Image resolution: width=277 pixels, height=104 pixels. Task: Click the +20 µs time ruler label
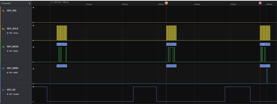click(125, 4)
